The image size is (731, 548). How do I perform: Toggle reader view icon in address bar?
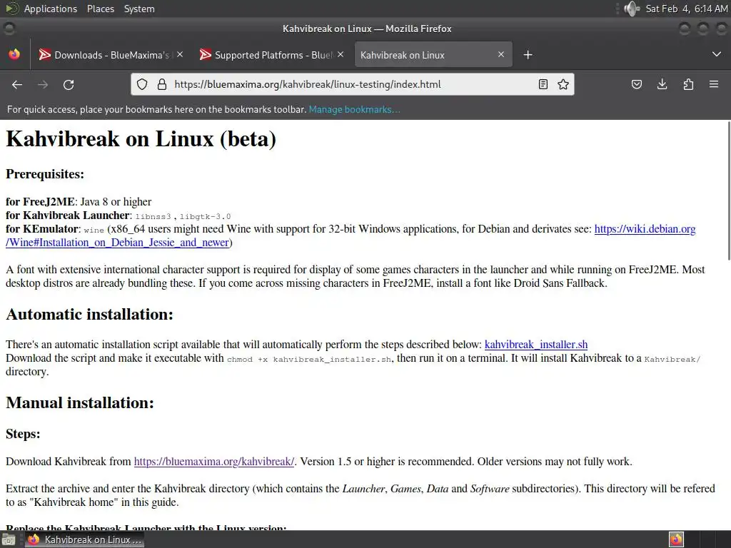point(543,84)
